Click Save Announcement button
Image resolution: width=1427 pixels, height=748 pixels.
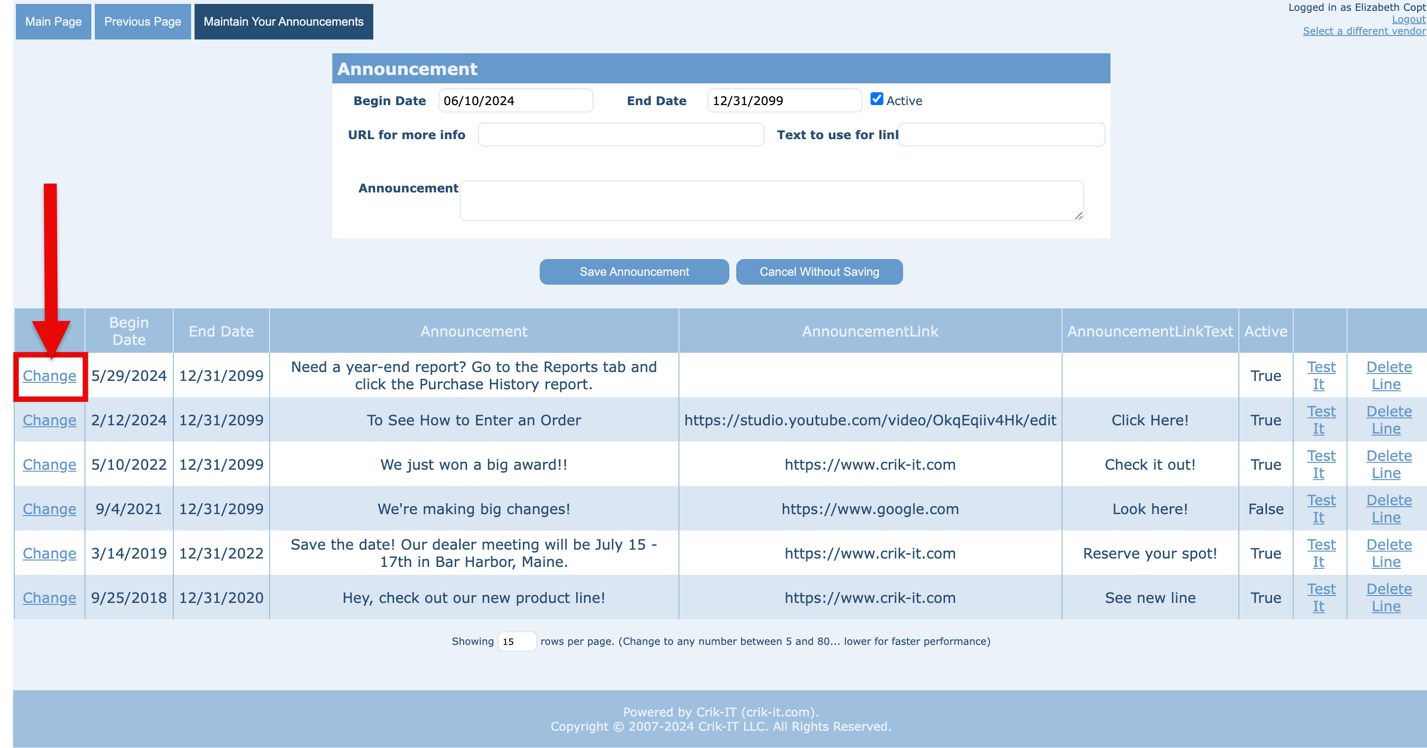pyautogui.click(x=634, y=272)
